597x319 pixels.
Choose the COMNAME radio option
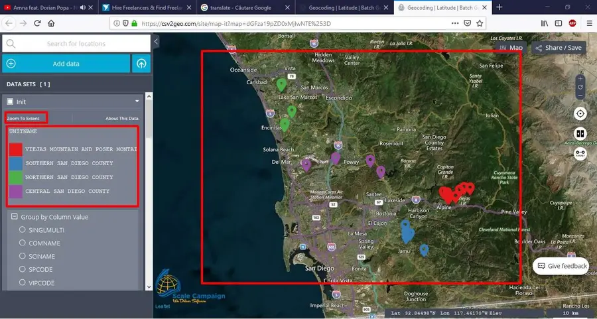click(23, 243)
